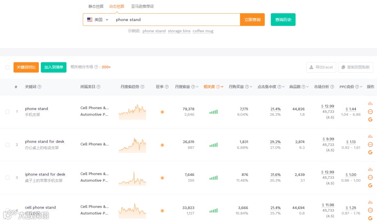Click the 查询历史 button
Image resolution: width=377 pixels, height=222 pixels.
283,20
